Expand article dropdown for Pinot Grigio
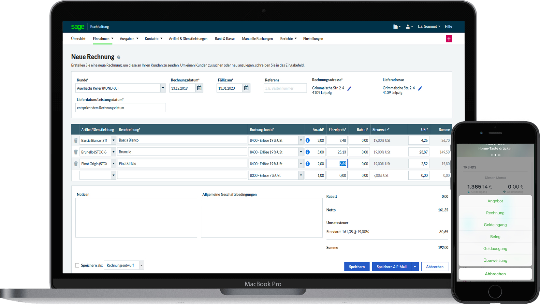The width and height of the screenshot is (541, 305). (113, 164)
